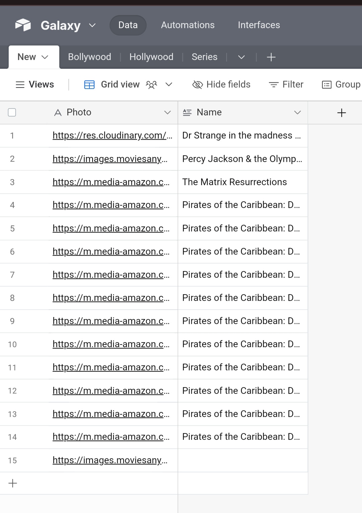Click the collaborators icon next to Grid view
Viewport: 362px width, 513px height.
(151, 85)
